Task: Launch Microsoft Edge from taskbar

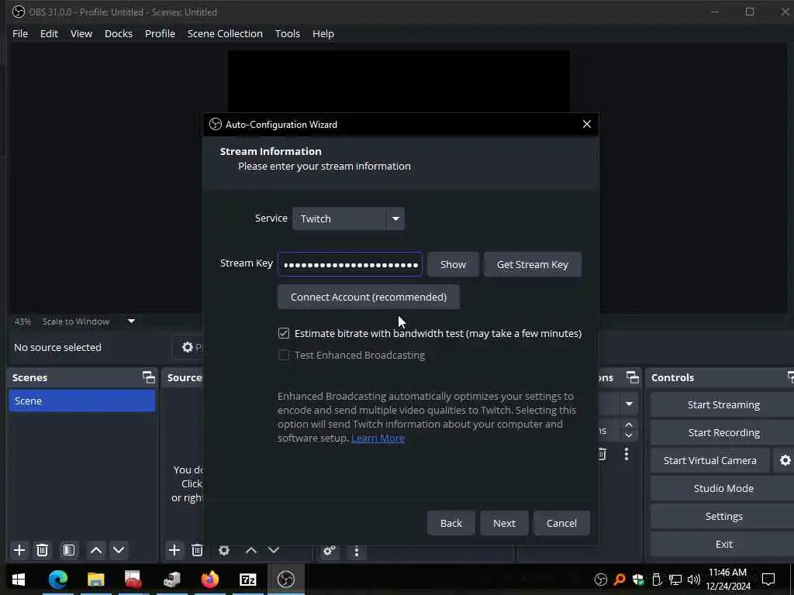Action: pyautogui.click(x=57, y=580)
